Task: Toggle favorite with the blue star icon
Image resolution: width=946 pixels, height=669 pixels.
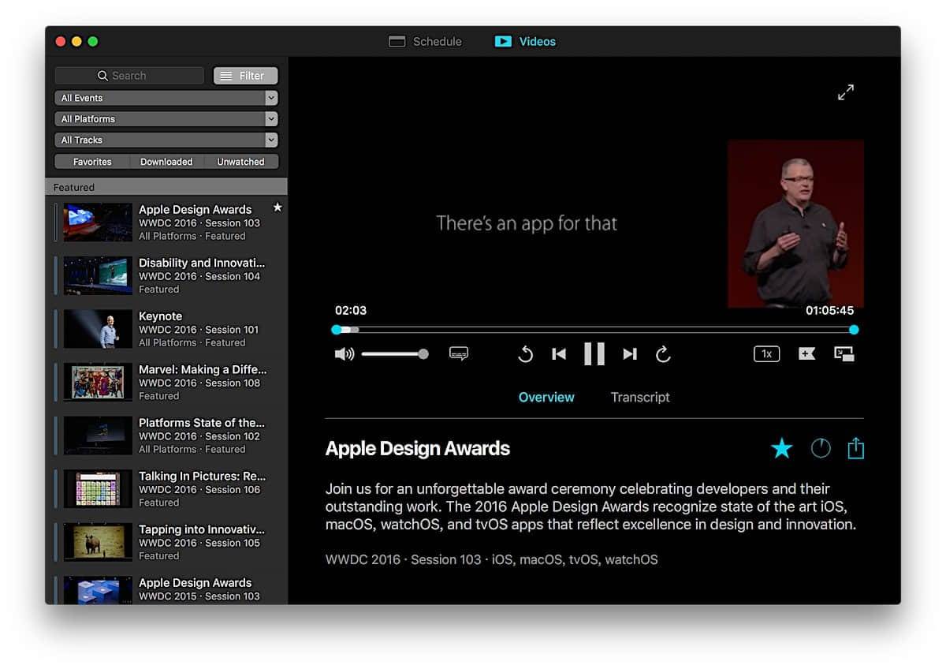Action: (x=781, y=449)
